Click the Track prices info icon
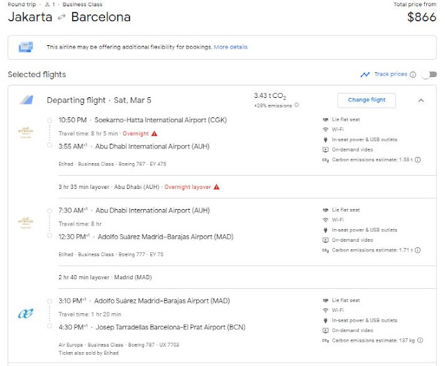 pyautogui.click(x=413, y=75)
